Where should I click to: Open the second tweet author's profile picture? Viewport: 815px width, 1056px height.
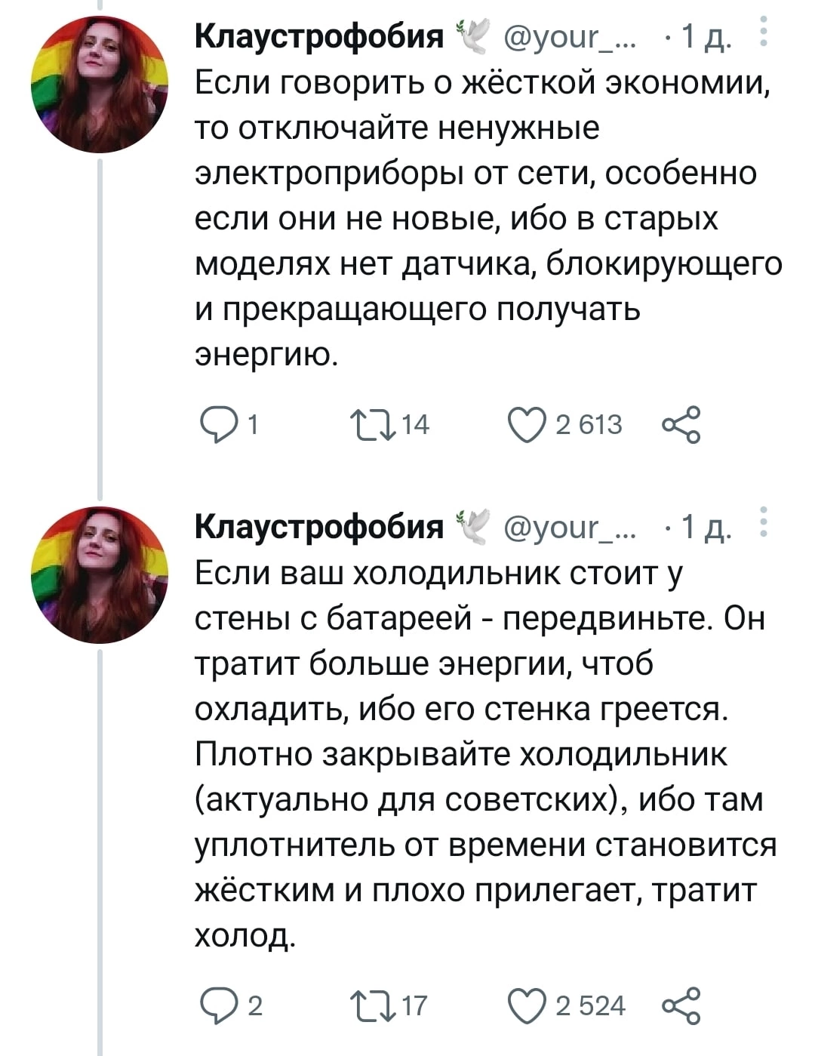pos(99,574)
